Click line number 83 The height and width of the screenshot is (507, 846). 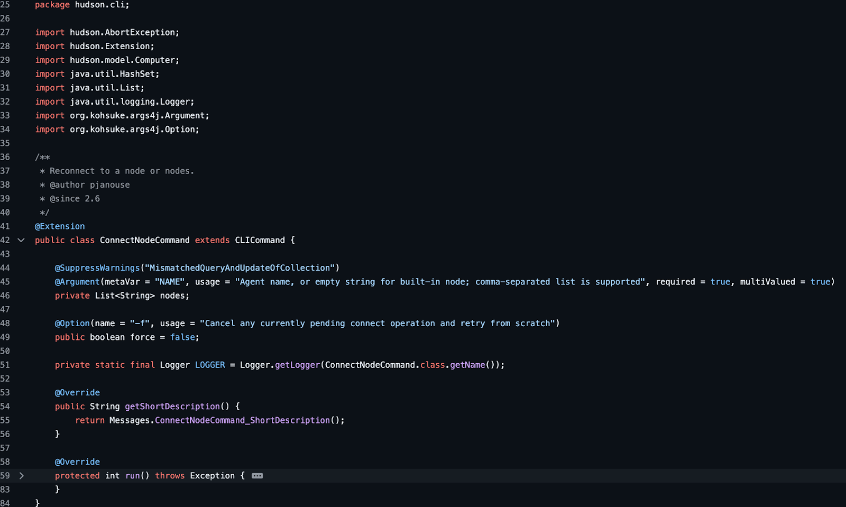pos(5,490)
